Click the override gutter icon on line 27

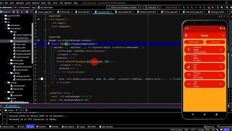pos(38,19)
